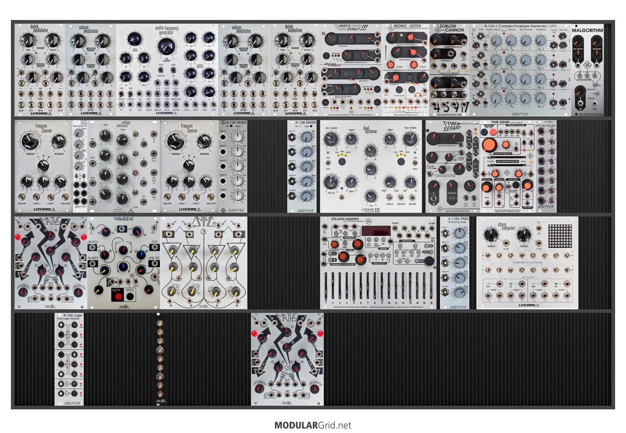
Task: Click the IN jack on Malgorithm
Action: pos(580,103)
